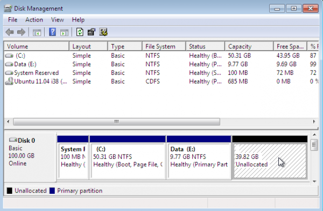Image resolution: width=323 pixels, height=211 pixels.
Task: Click the Settings wizard toolbar icon
Action: 103,32
